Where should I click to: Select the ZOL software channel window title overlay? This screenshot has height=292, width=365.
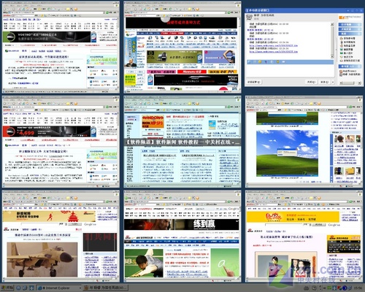[x=182, y=142]
